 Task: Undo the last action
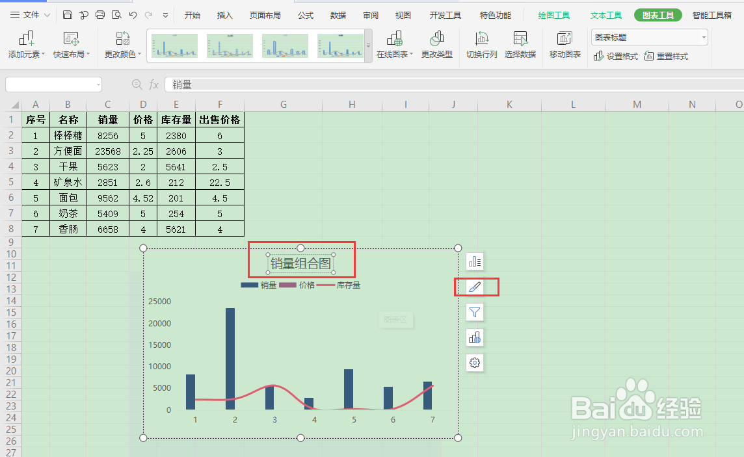click(133, 15)
